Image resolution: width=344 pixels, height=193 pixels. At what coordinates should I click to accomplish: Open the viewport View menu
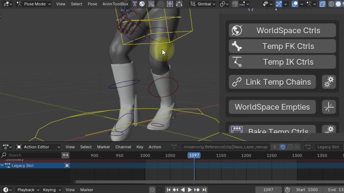(61, 4)
